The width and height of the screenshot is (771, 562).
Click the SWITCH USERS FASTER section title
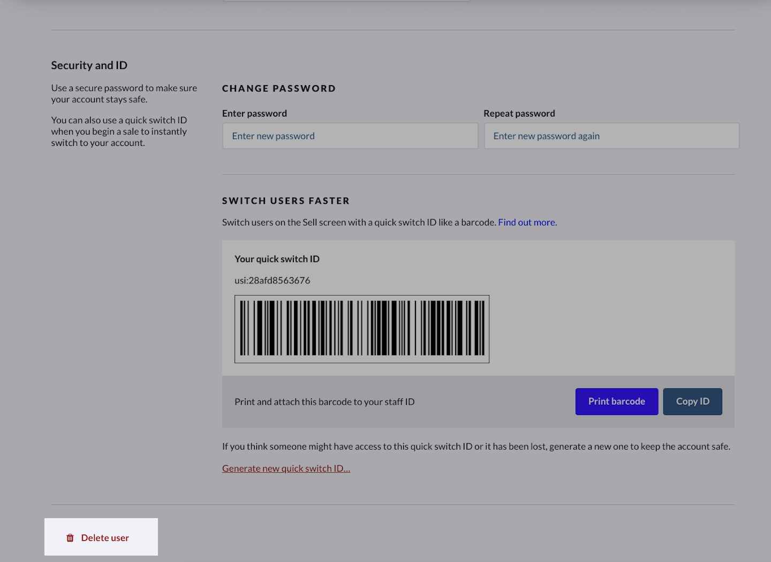286,201
